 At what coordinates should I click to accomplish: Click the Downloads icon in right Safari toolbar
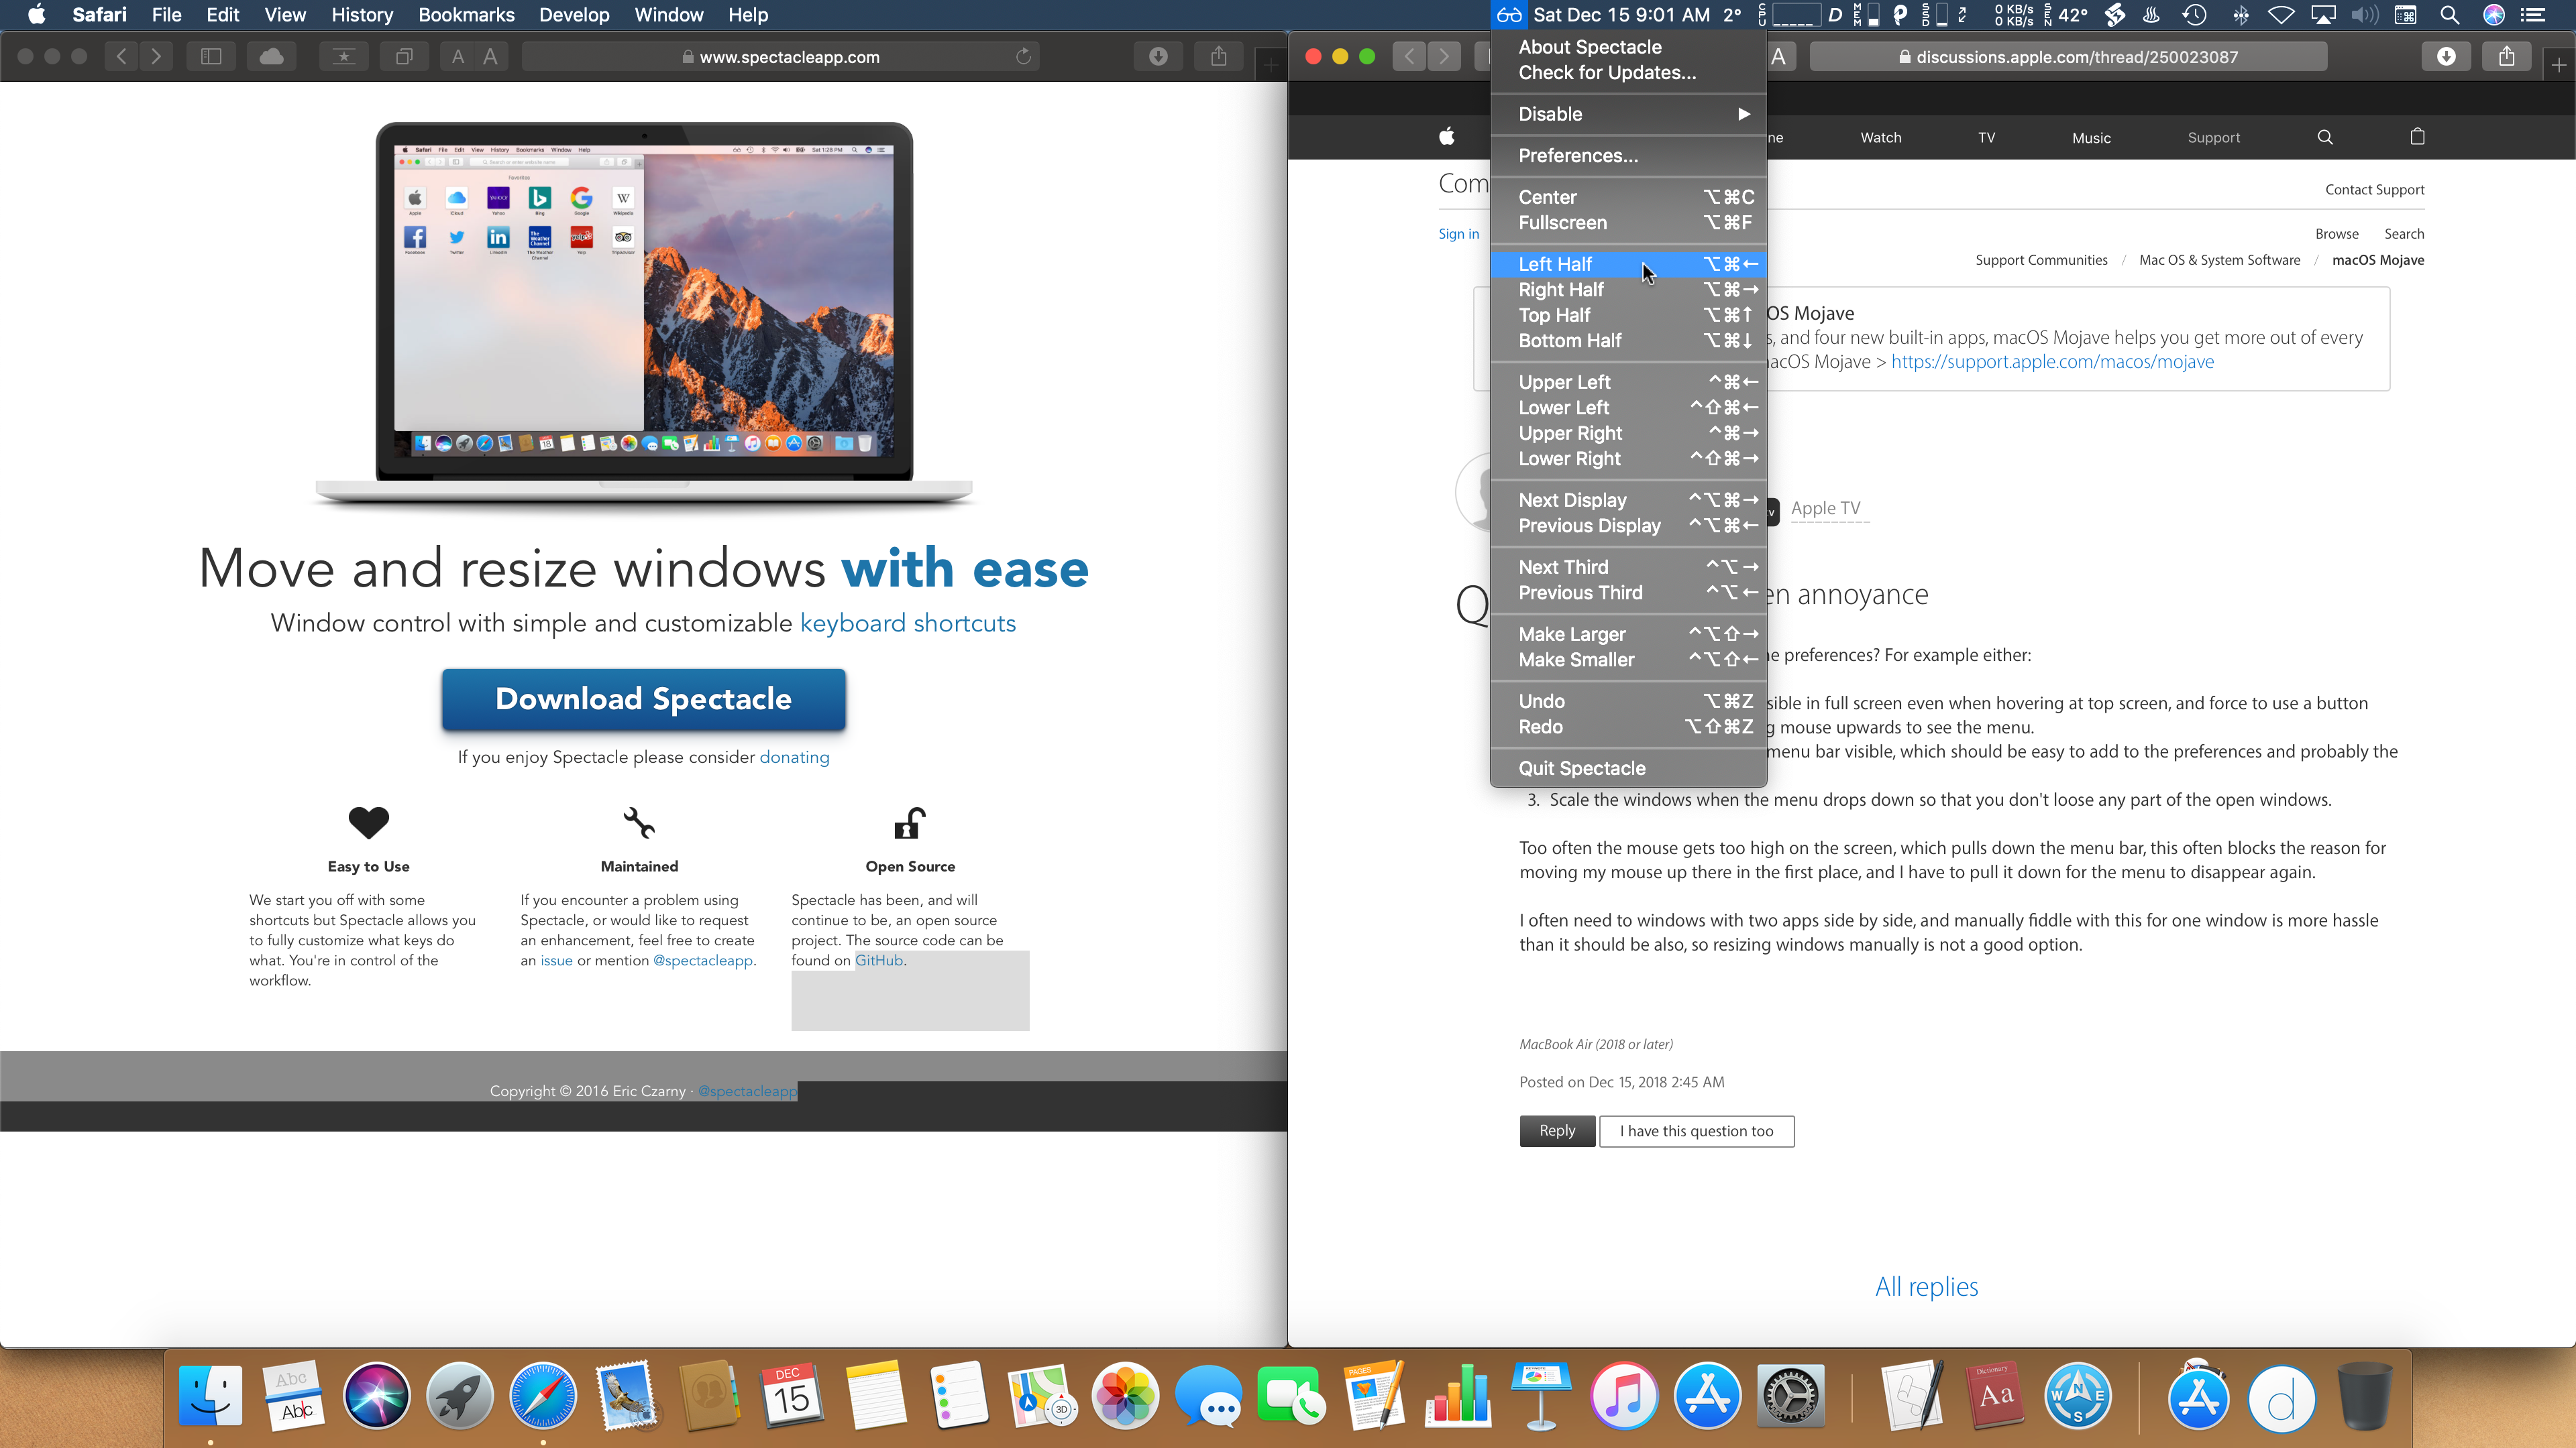(2446, 57)
